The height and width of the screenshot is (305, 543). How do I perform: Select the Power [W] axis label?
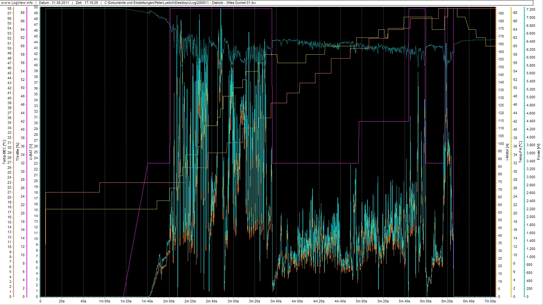(538, 152)
